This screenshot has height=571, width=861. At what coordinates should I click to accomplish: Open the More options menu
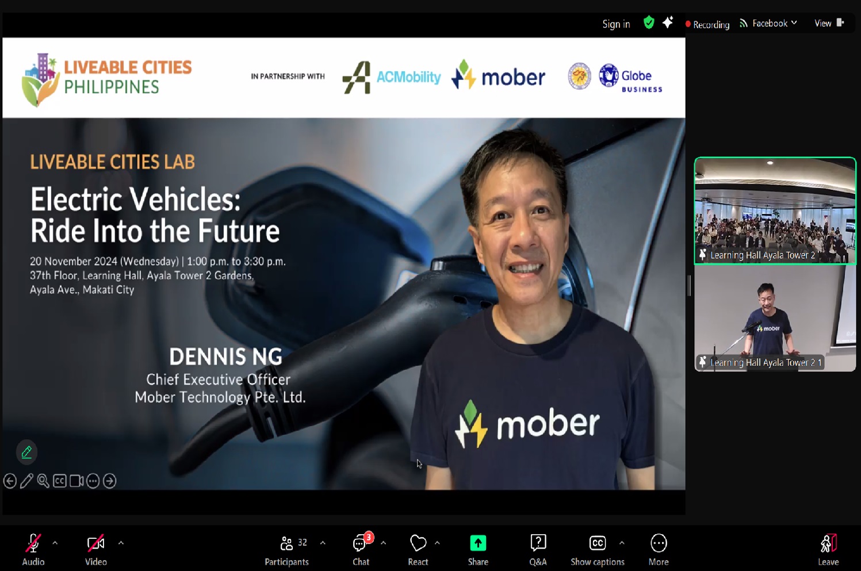point(659,550)
